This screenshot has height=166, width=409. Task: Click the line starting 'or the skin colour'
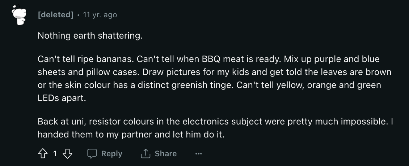210,85
